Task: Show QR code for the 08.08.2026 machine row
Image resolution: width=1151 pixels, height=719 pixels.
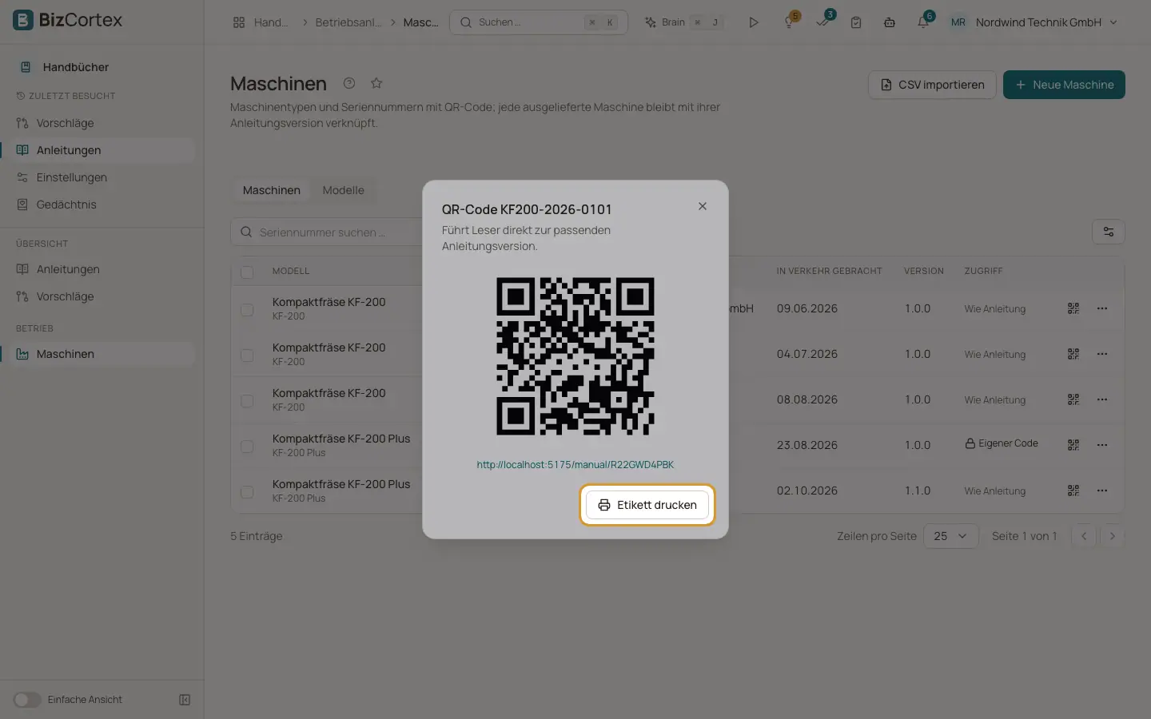Action: coord(1073,399)
